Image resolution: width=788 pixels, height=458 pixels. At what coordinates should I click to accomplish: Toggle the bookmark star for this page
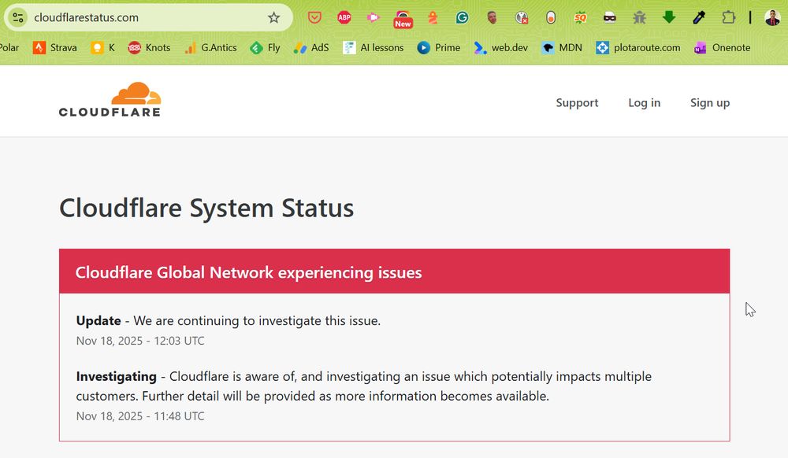pyautogui.click(x=272, y=16)
